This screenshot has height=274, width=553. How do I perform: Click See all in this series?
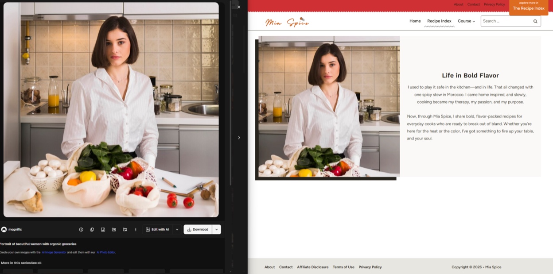tap(36, 263)
